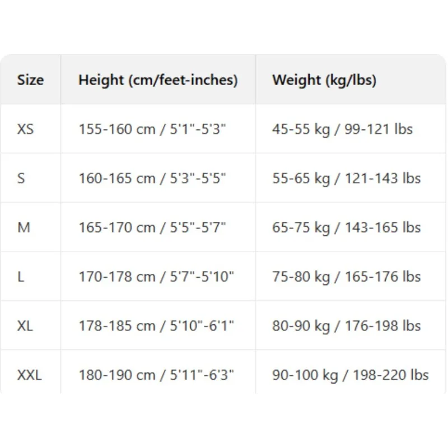This screenshot has width=448, height=448.
Task: Click the 170-178 cm height cell
Action: 156,277
